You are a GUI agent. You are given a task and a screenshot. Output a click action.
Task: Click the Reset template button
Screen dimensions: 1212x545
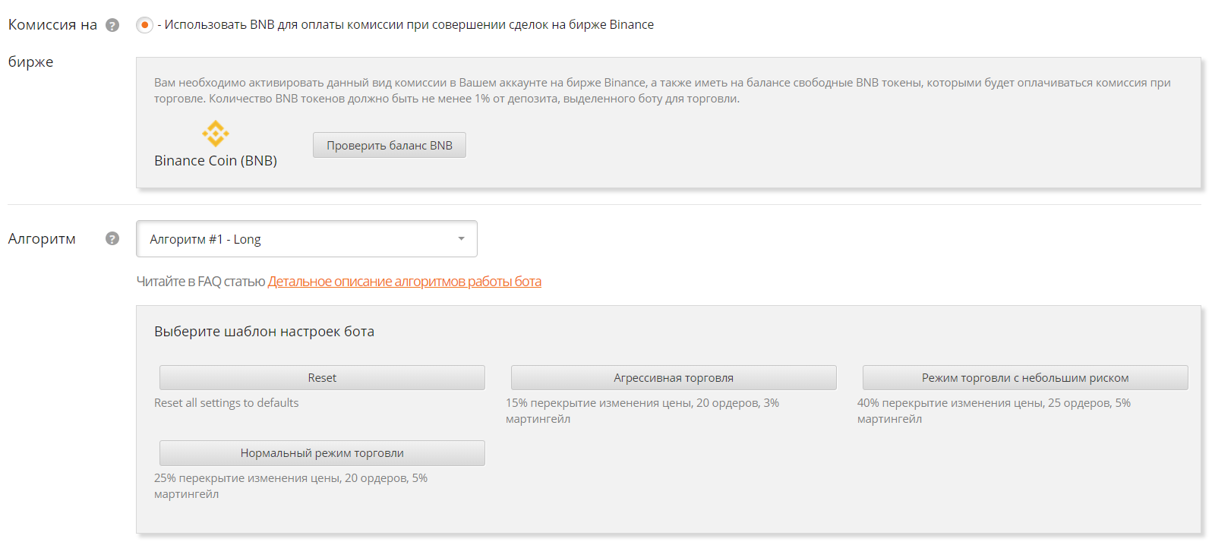pos(322,378)
